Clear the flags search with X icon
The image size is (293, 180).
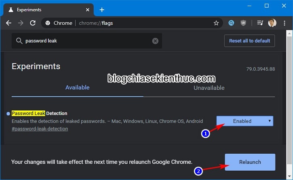click(x=155, y=41)
